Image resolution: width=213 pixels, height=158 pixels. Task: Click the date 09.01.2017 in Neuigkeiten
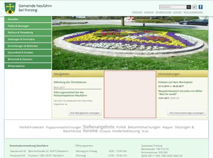59,87
